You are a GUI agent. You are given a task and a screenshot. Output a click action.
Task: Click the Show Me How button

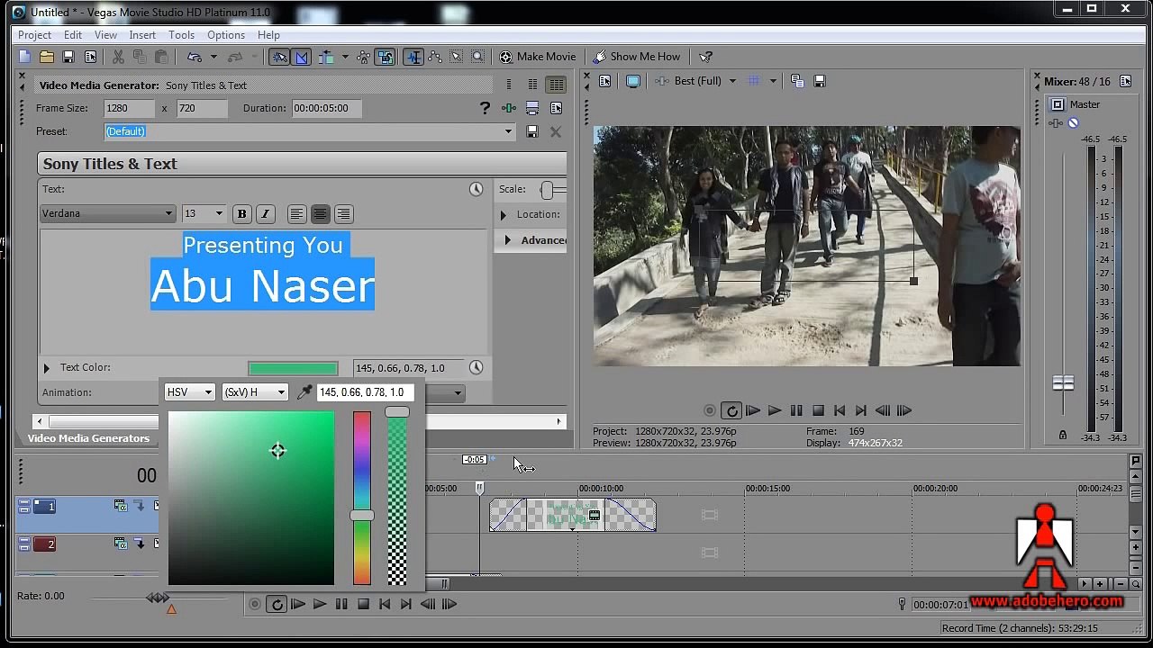click(x=637, y=57)
